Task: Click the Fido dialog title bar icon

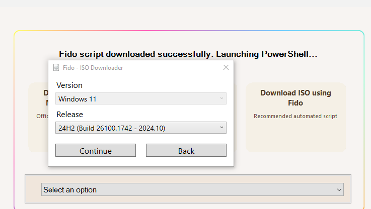Action: click(x=56, y=67)
